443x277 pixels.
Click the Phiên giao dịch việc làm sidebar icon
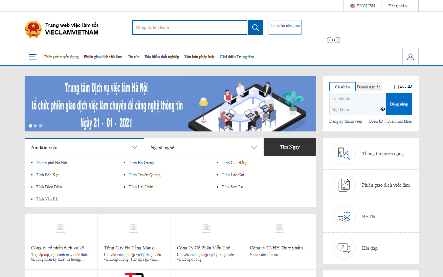[344, 185]
